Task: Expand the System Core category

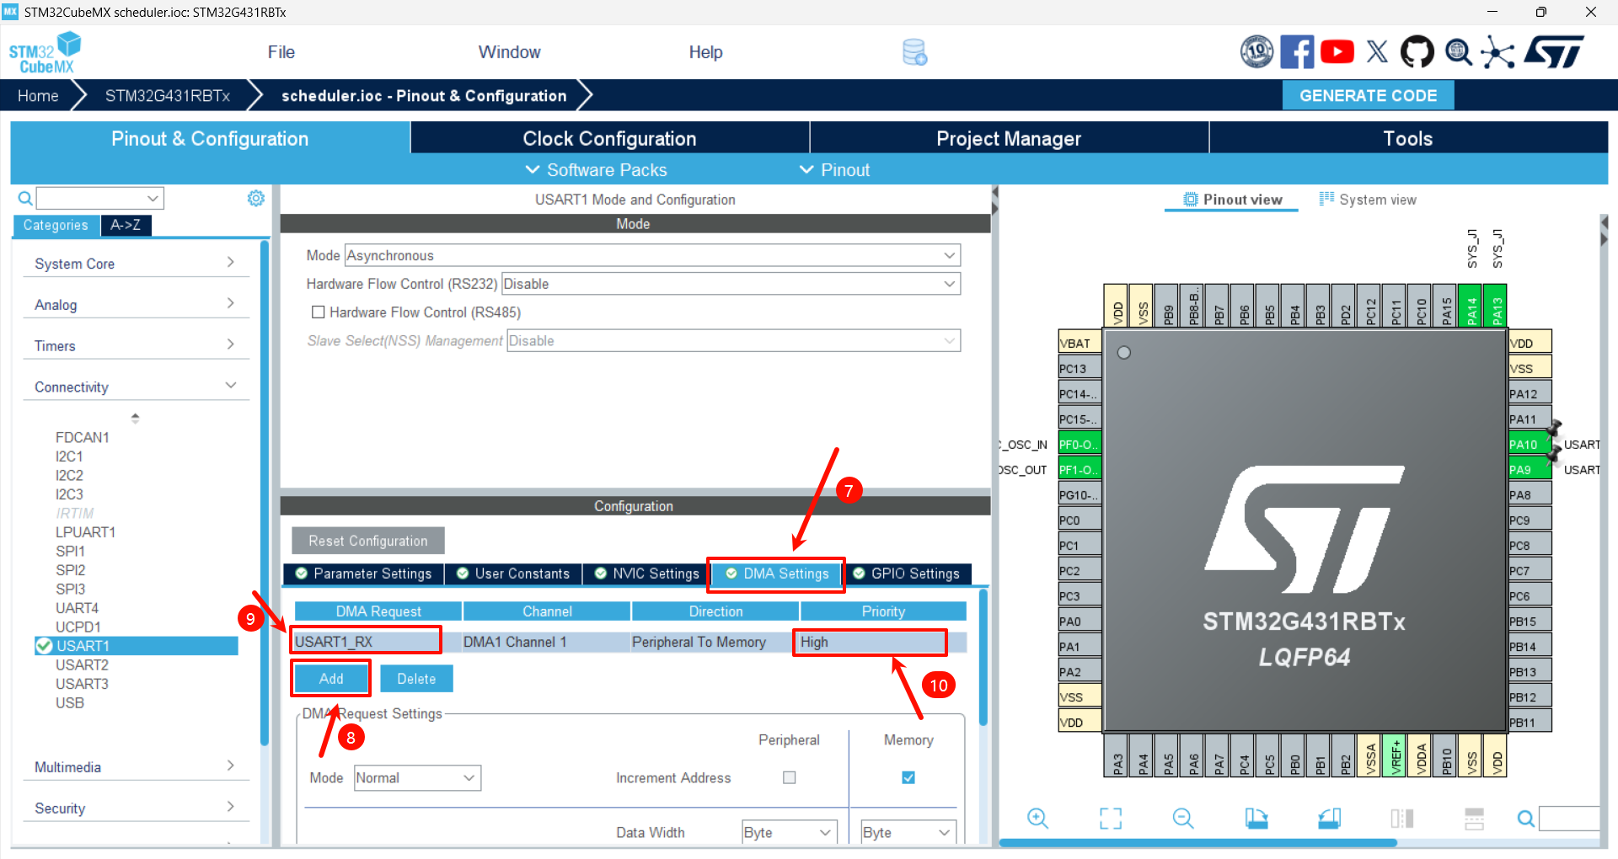Action: pyautogui.click(x=135, y=264)
